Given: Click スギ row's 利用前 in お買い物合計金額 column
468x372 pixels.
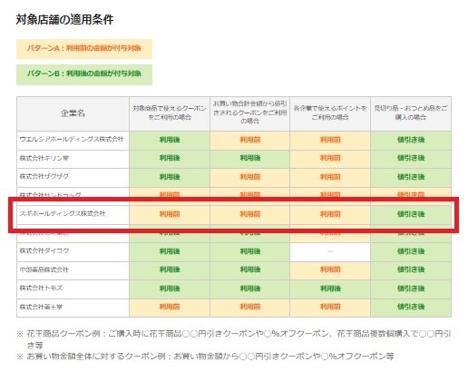Looking at the screenshot, I should (249, 214).
